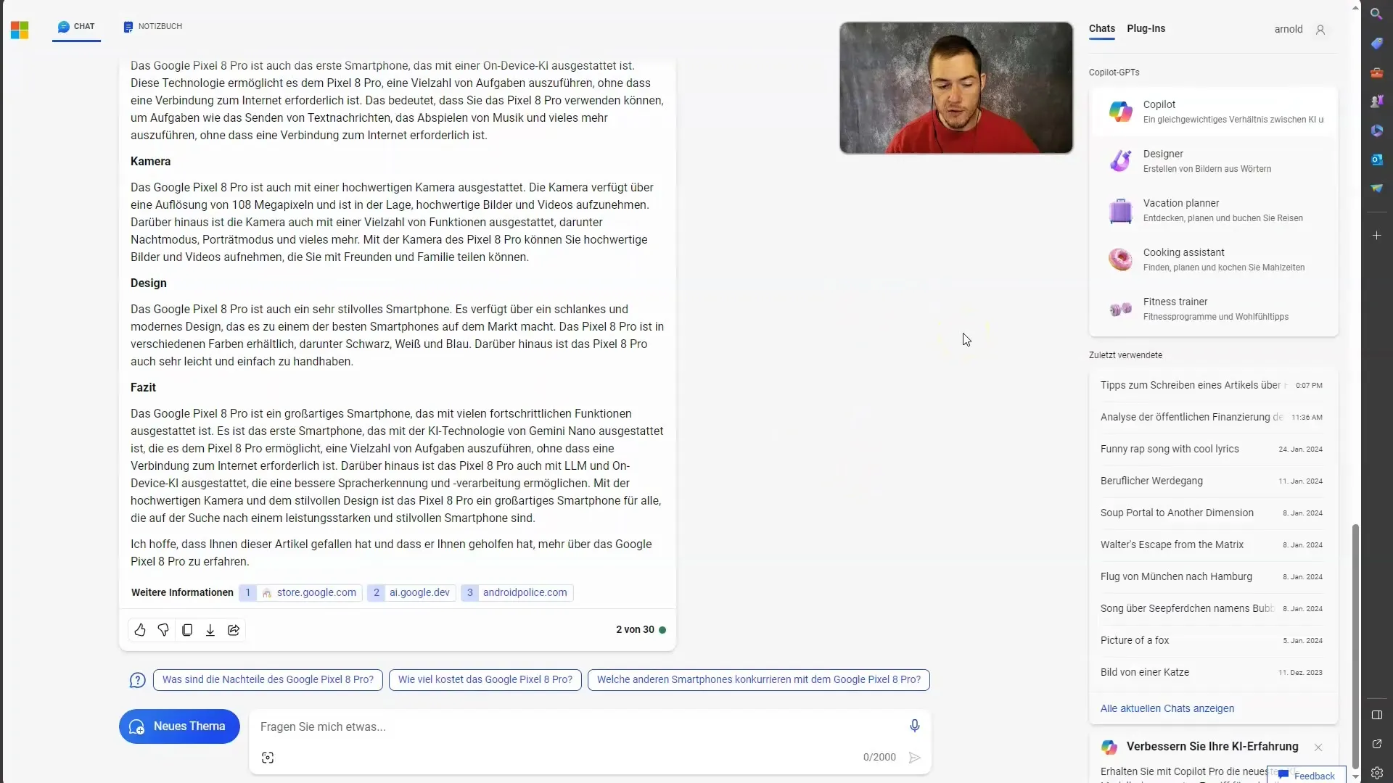Click the export/download response icon
This screenshot has height=783, width=1393.
pos(210,629)
